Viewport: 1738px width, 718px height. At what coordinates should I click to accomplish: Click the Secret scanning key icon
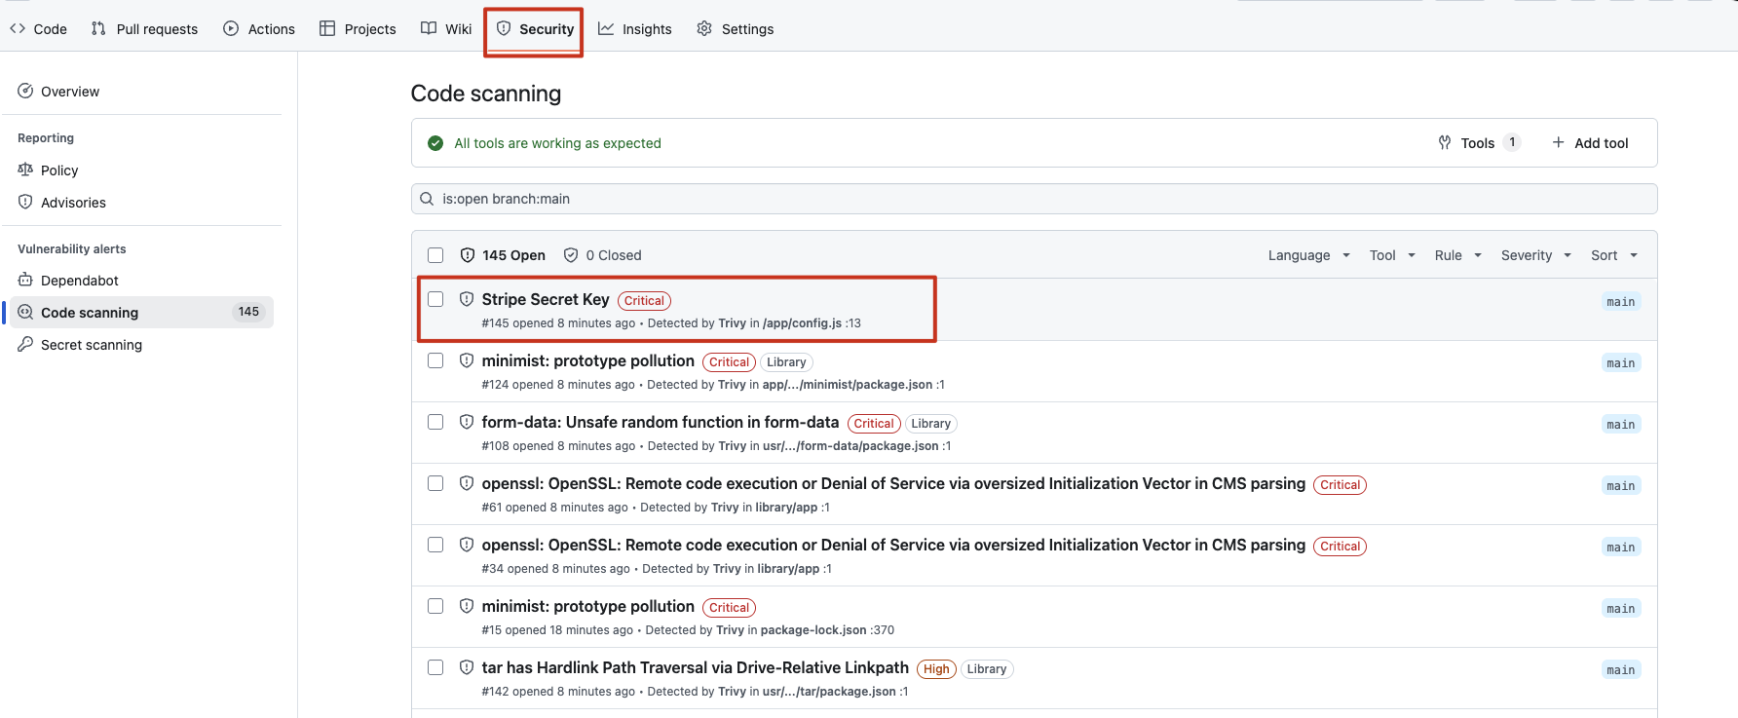(x=25, y=345)
